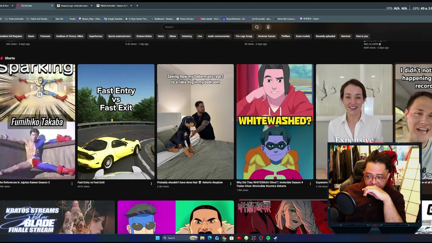The image size is (432, 243).
Task: Open Dobermans fake dog short thumbnail
Action: (195, 122)
